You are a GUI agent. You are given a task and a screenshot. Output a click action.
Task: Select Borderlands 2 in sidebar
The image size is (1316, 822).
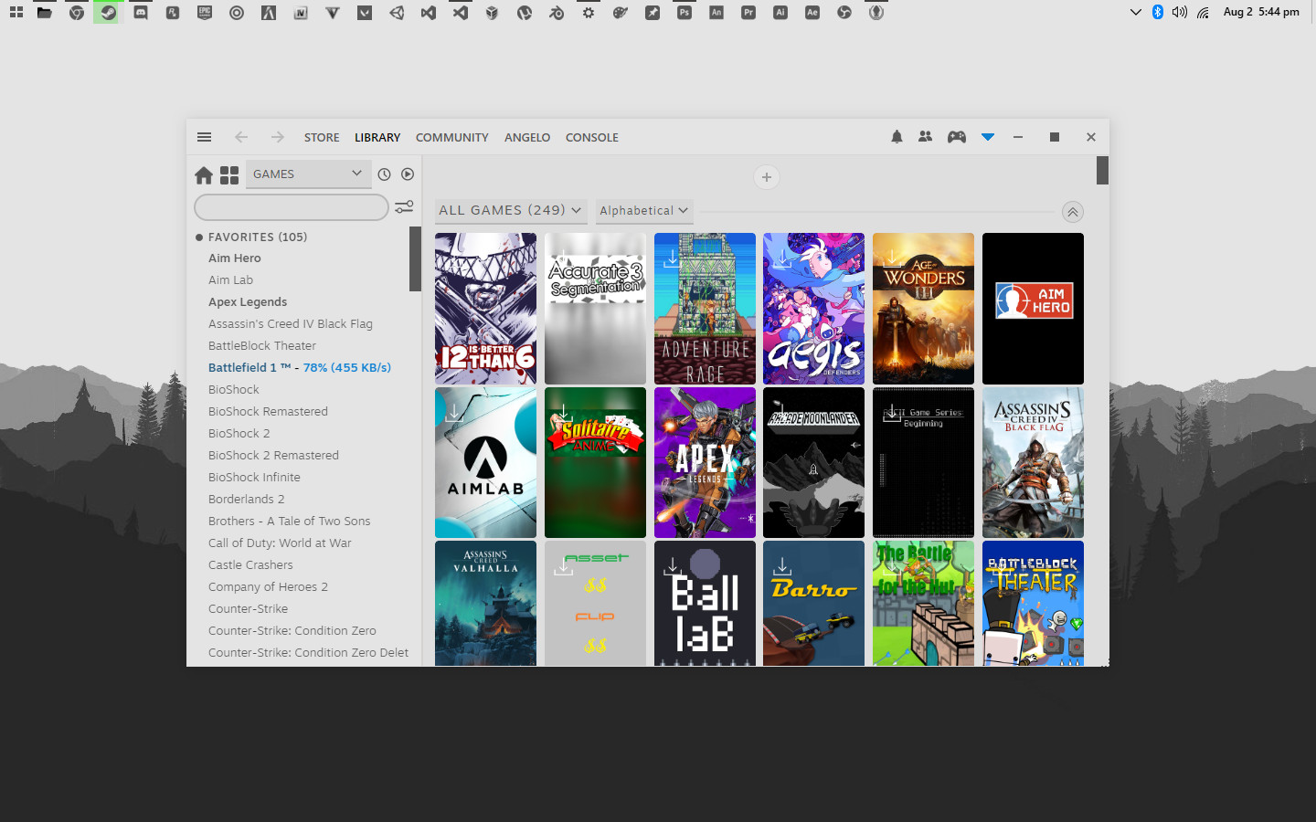point(247,500)
